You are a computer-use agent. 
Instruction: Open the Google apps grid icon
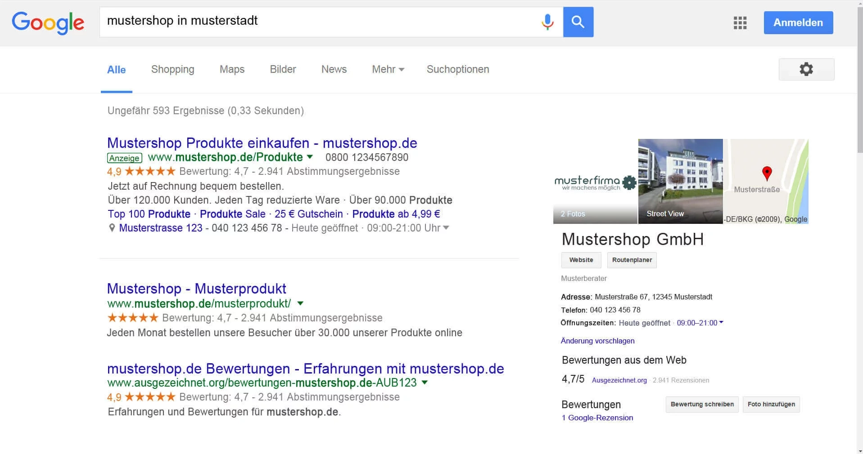coord(740,22)
